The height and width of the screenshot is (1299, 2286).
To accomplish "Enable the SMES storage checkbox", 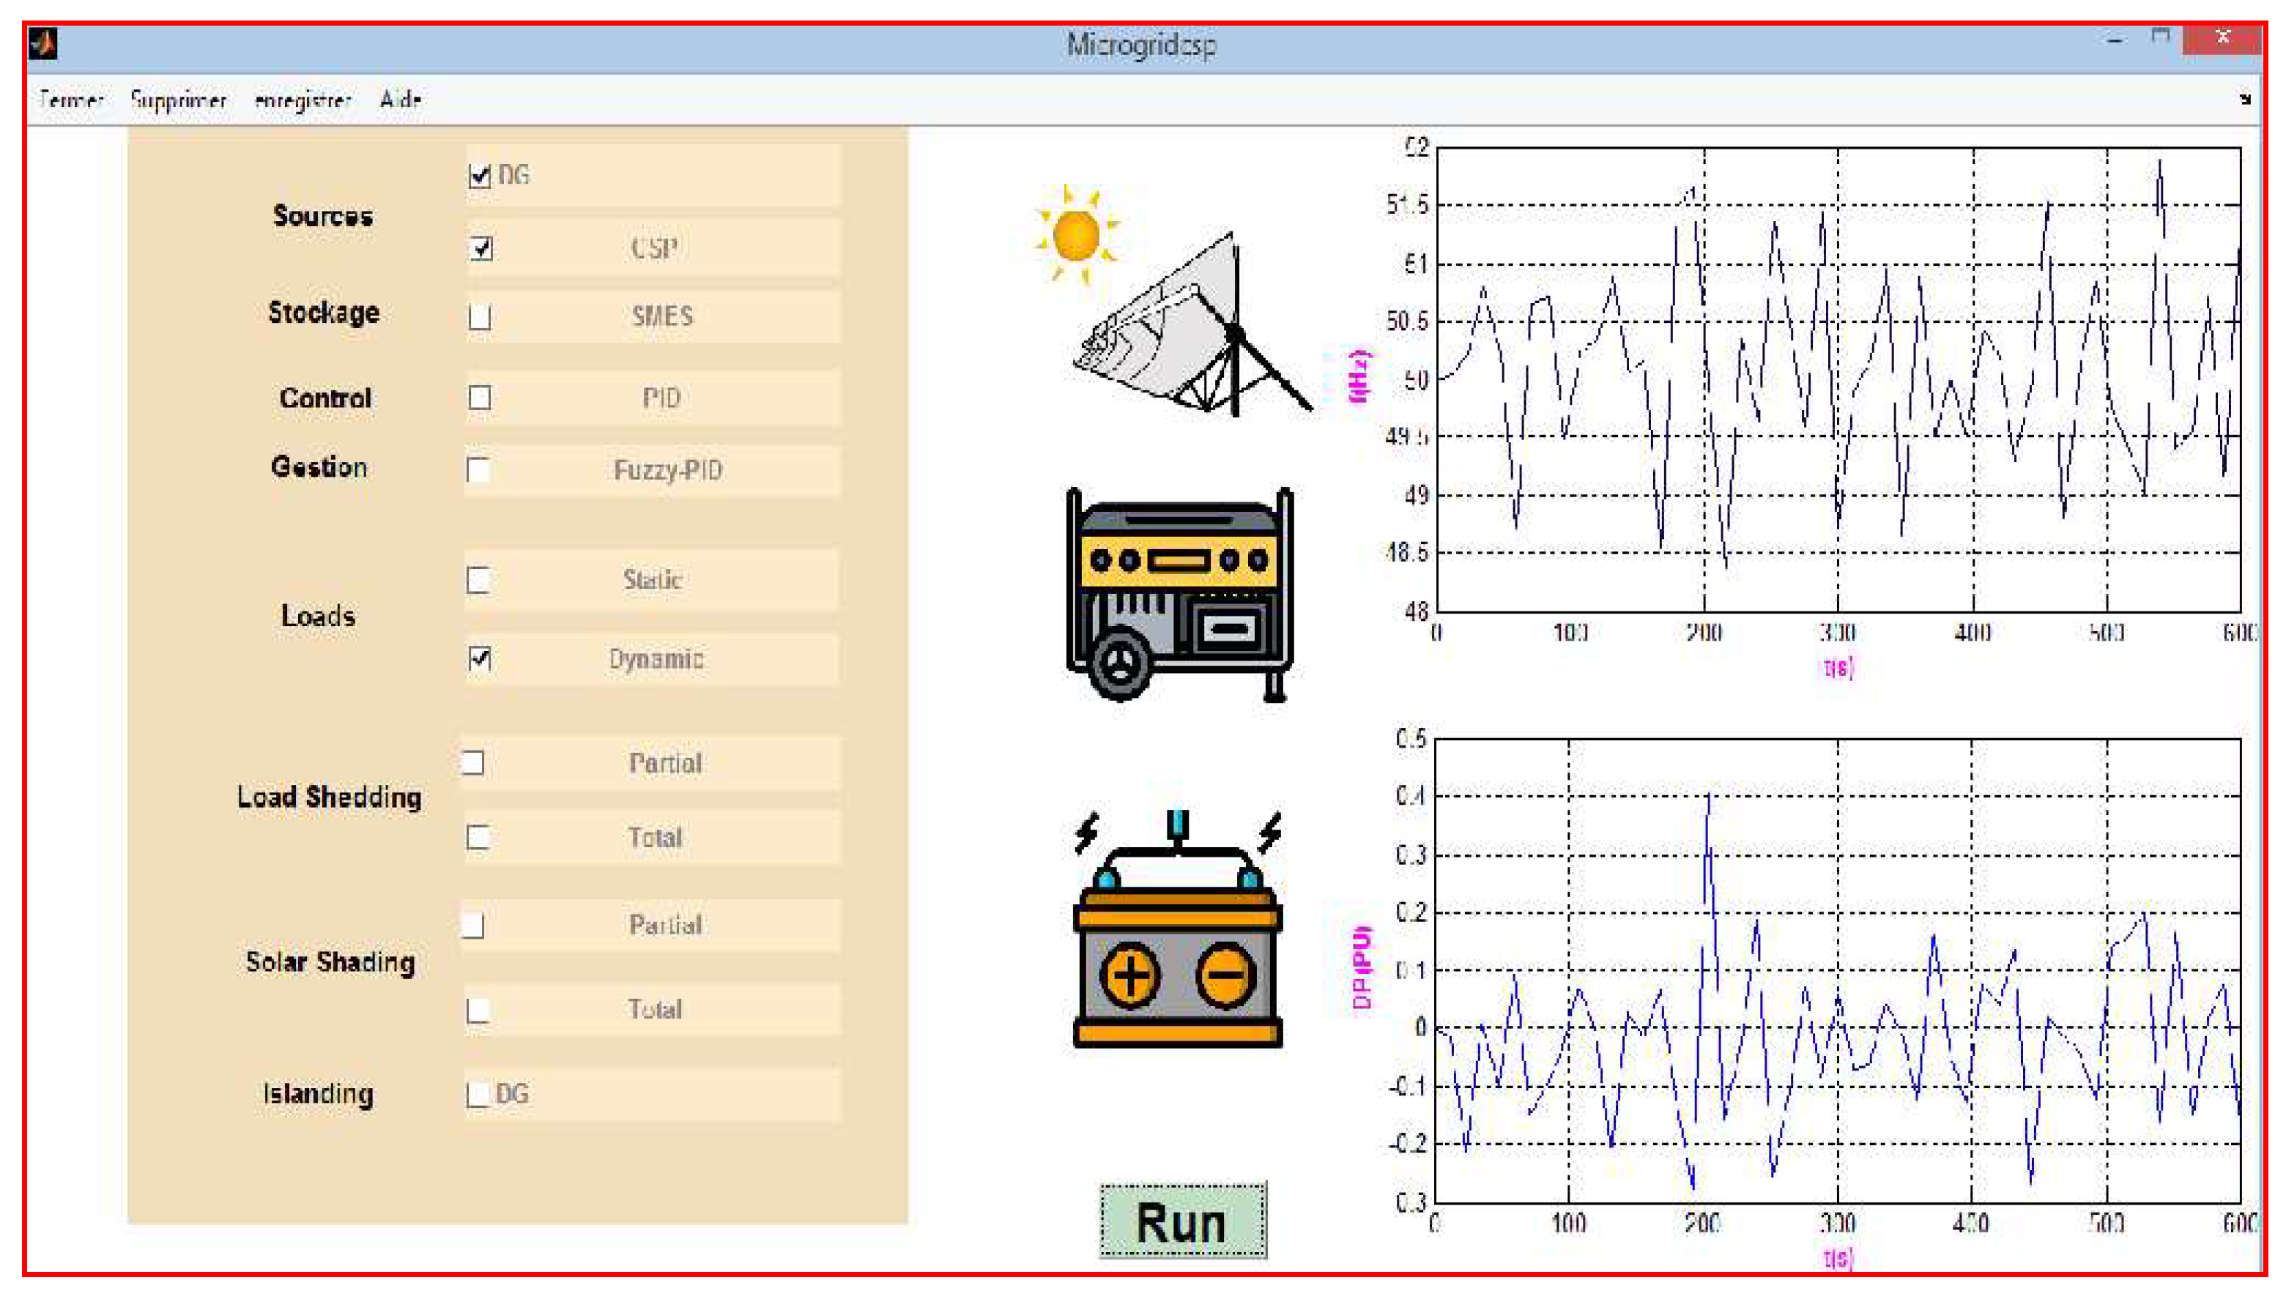I will pos(480,317).
